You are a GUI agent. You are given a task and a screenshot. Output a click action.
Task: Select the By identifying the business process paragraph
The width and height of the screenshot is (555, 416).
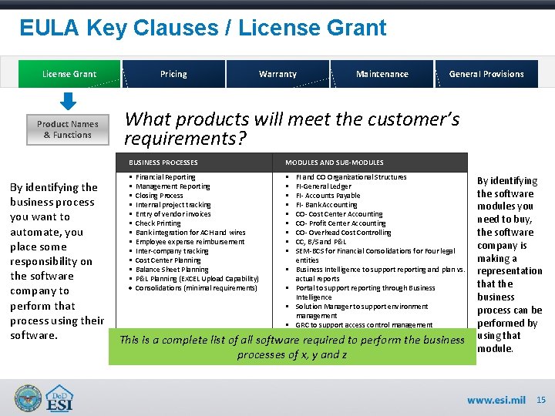[x=57, y=261]
